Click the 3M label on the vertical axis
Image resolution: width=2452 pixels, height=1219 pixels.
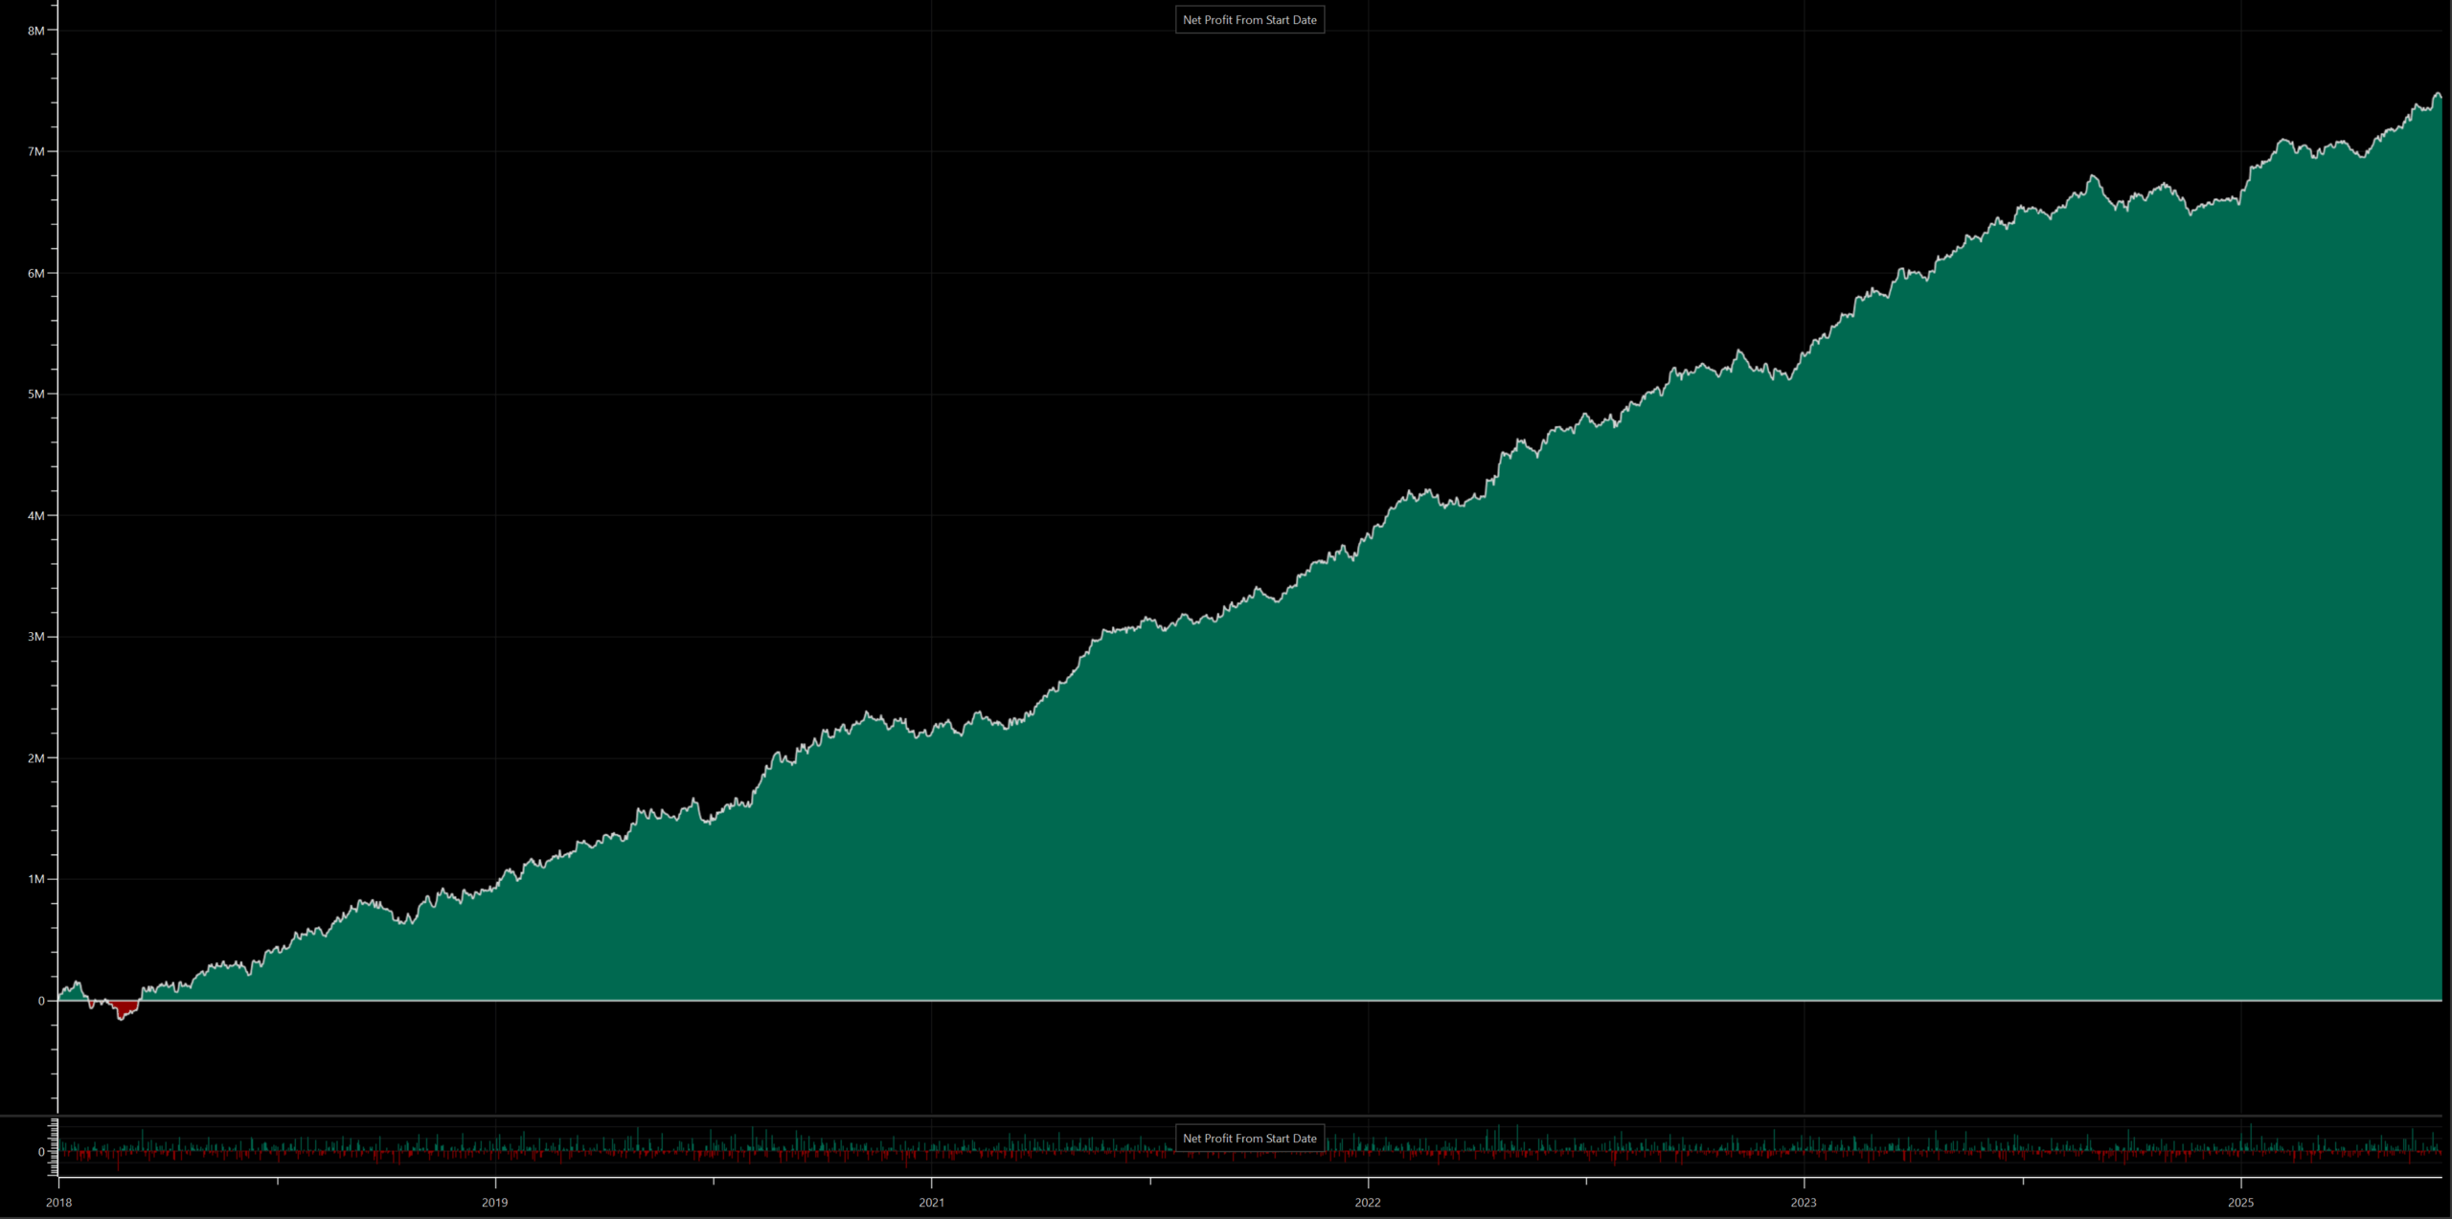pos(36,637)
